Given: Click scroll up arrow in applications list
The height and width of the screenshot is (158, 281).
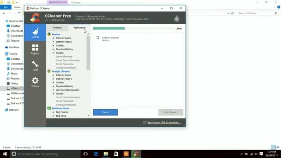Looking at the screenshot, I should [x=88, y=34].
